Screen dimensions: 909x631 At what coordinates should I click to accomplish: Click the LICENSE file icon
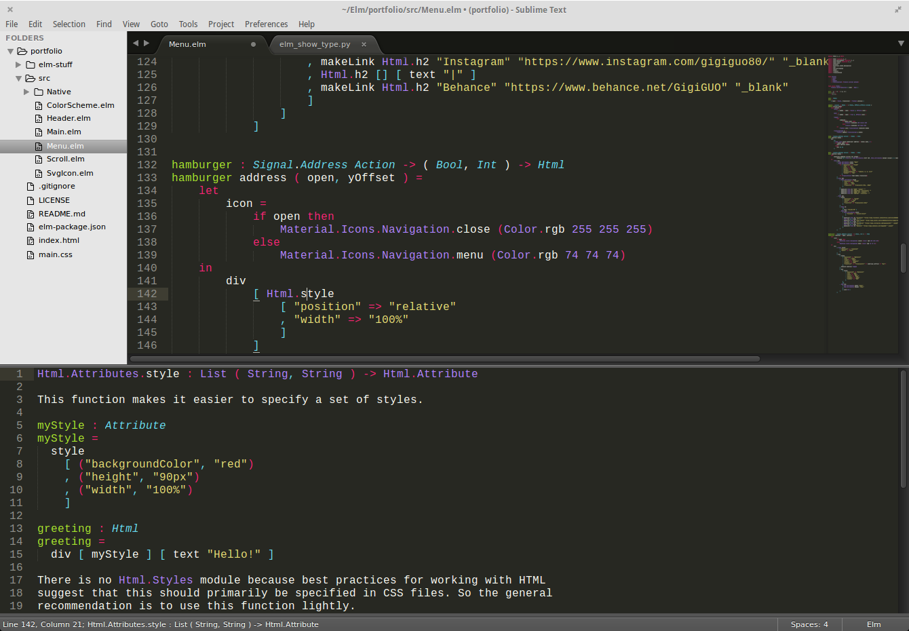pyautogui.click(x=31, y=200)
